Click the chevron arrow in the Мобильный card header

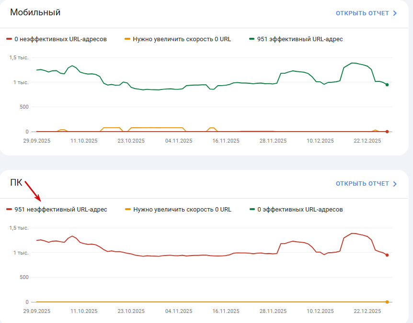point(395,13)
